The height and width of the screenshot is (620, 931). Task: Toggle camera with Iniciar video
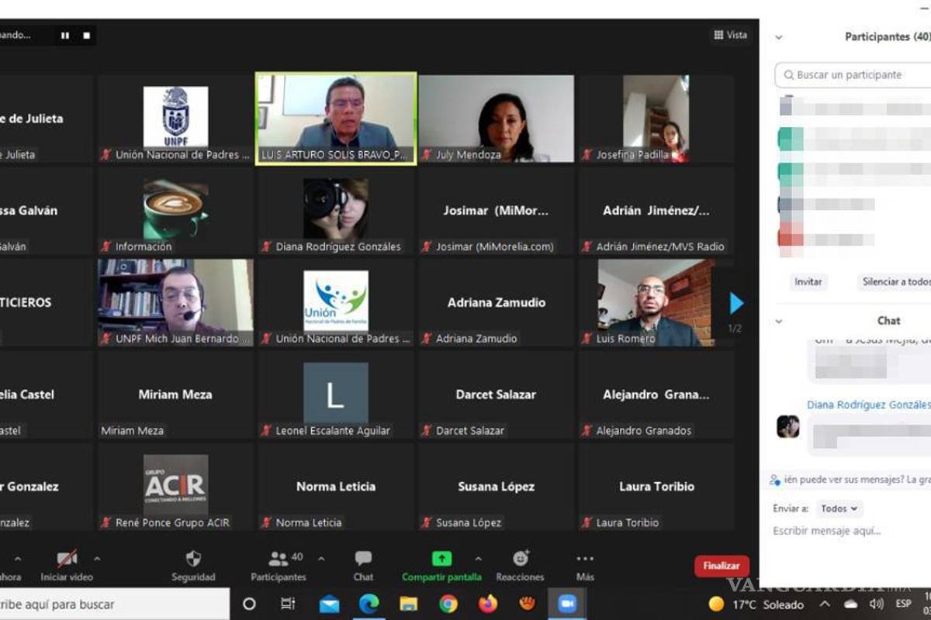coord(67,559)
